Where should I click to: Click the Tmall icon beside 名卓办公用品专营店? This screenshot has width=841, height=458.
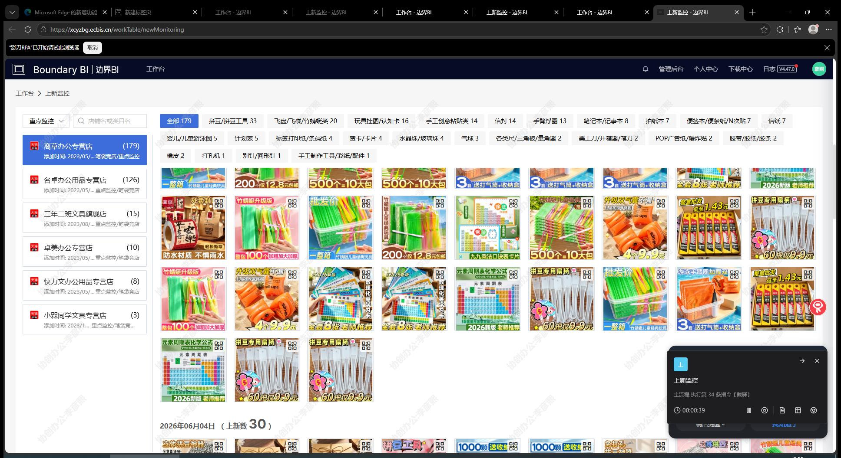(x=34, y=180)
